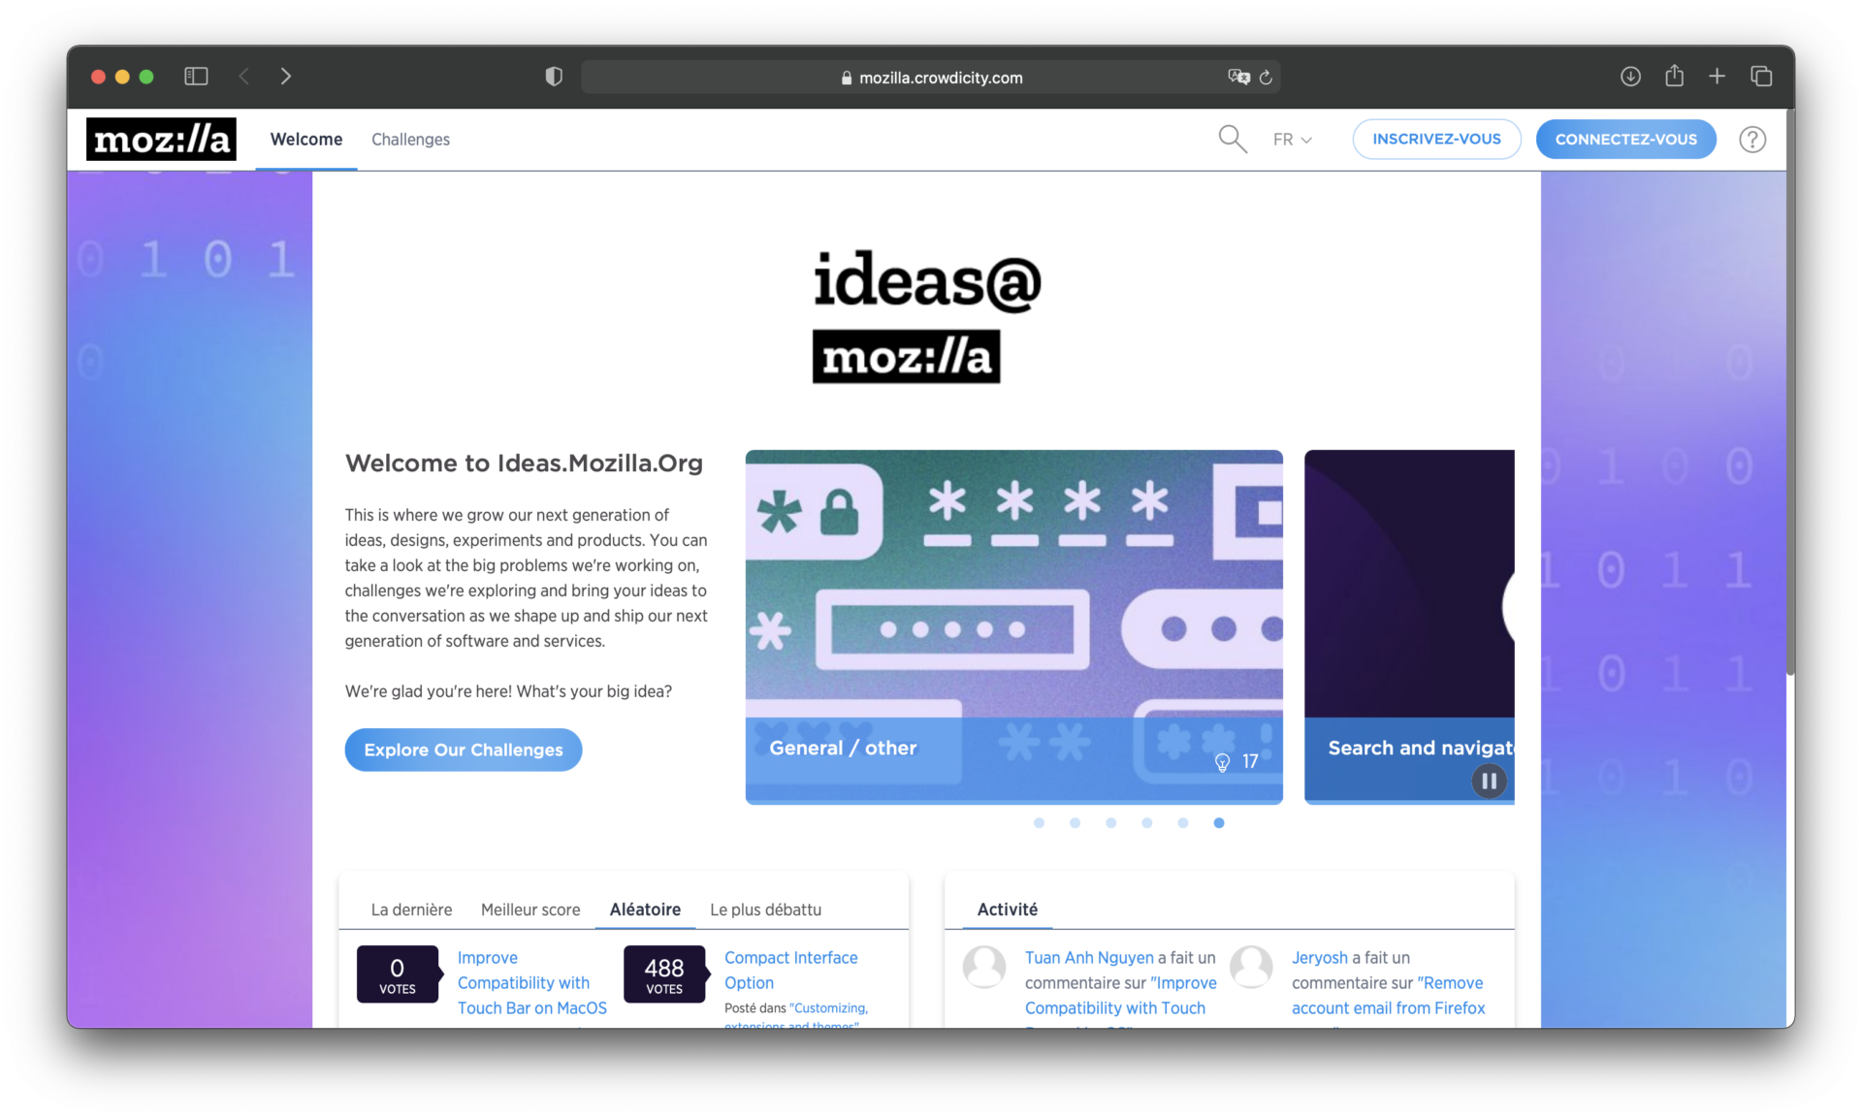1862x1117 pixels.
Task: Click the page vertical scrollbar
Action: 1790,393
